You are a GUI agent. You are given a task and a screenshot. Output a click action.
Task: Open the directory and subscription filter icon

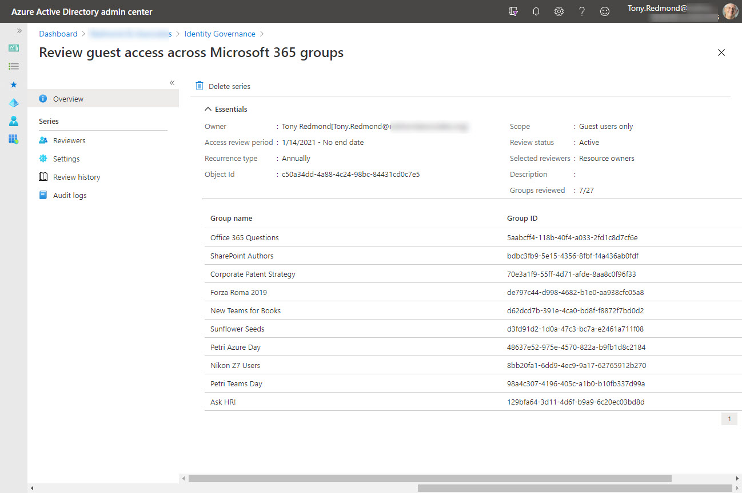[513, 11]
